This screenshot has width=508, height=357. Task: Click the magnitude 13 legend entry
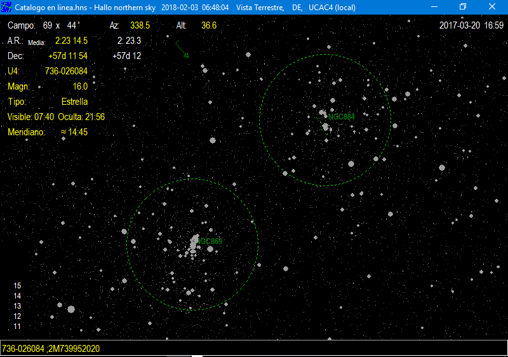[x=18, y=306]
